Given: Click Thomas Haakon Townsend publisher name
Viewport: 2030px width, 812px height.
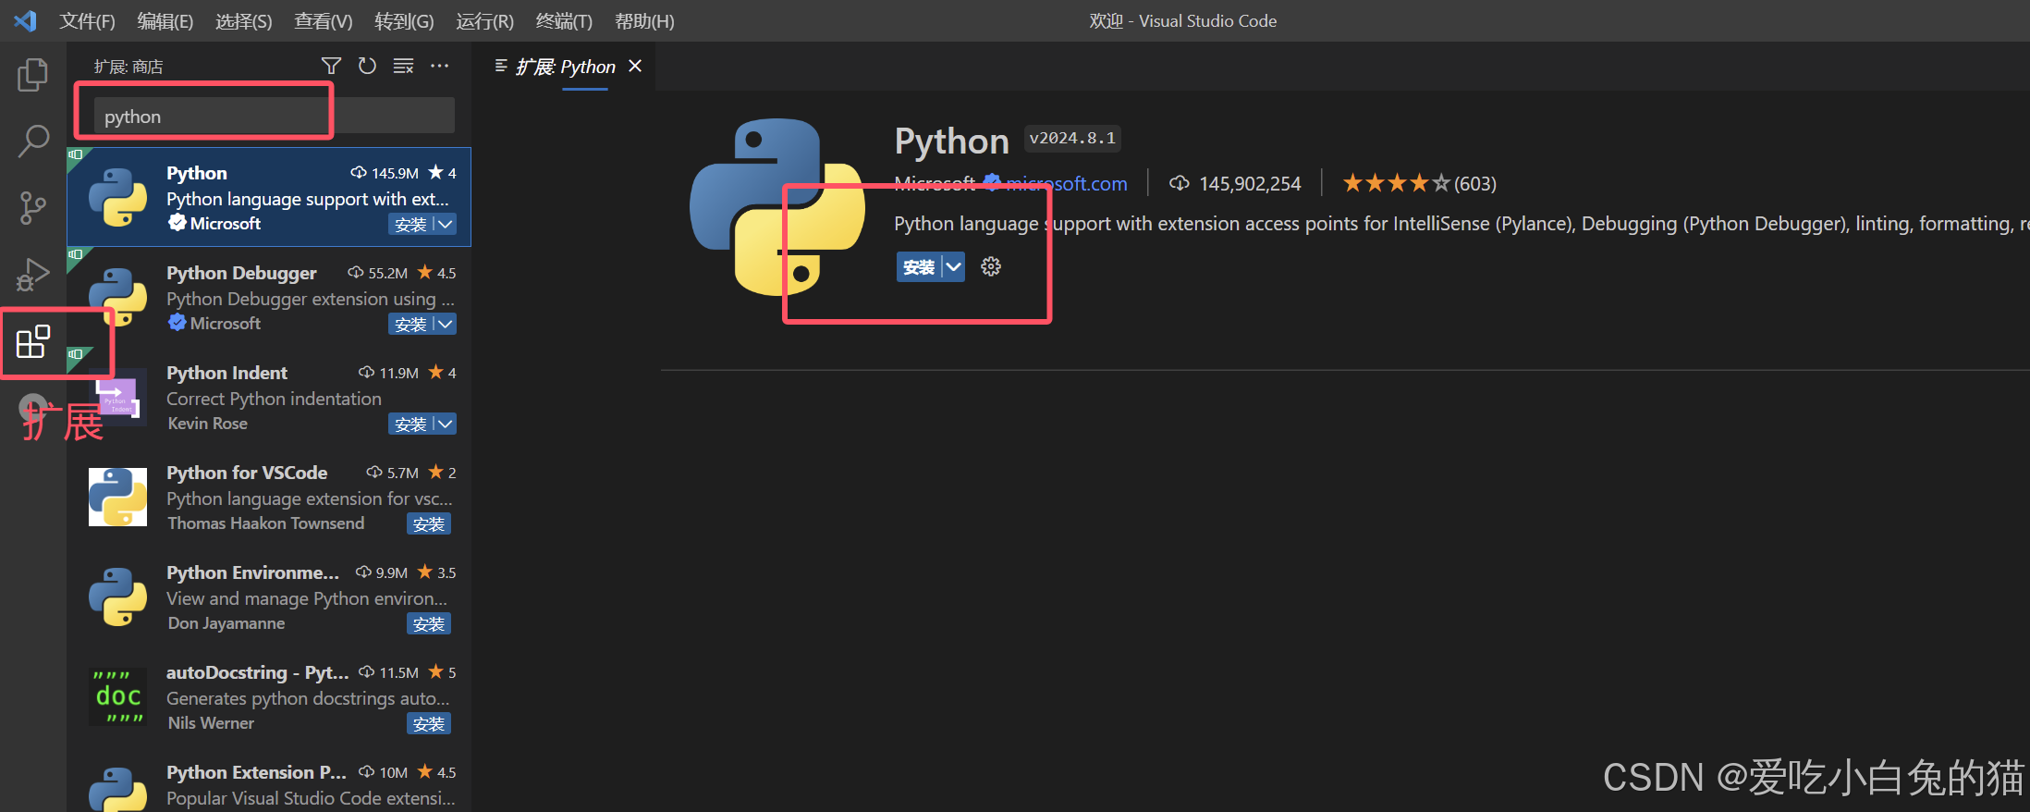Looking at the screenshot, I should [x=266, y=523].
